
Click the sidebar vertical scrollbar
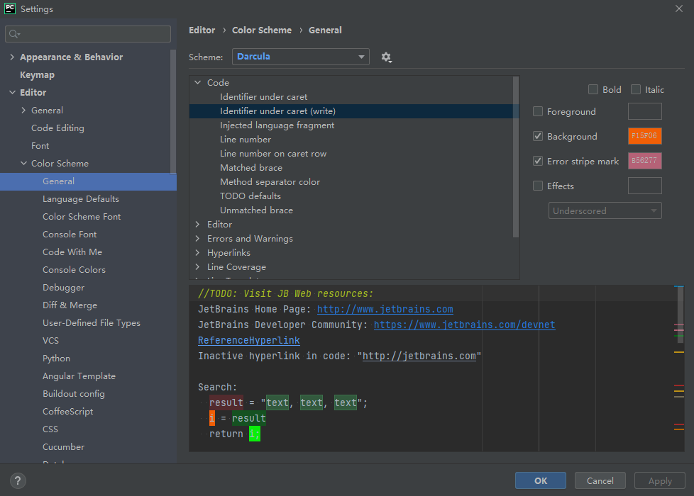173,111
